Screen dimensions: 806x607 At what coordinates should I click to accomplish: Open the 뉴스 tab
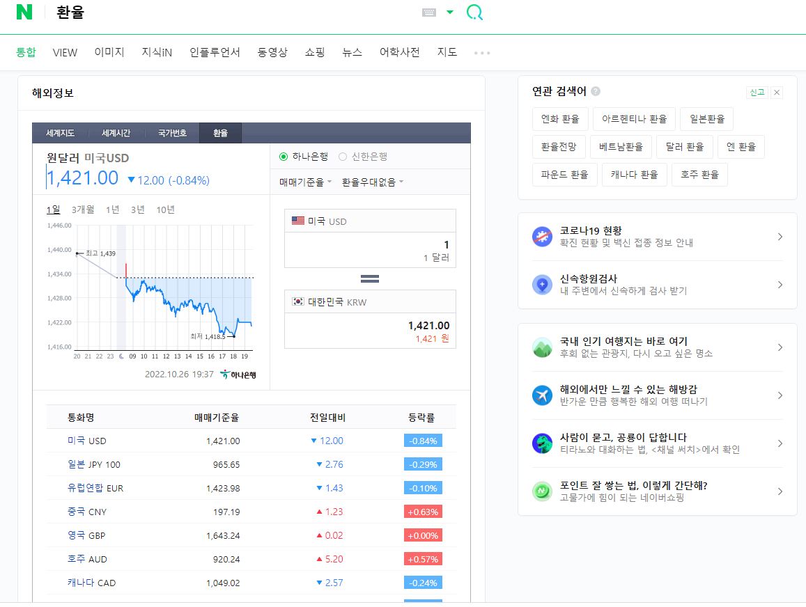point(352,52)
